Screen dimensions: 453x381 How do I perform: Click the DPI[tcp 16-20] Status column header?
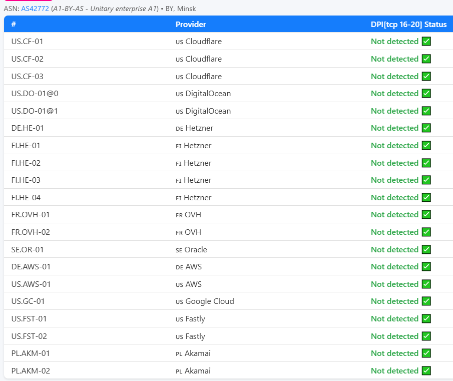click(408, 25)
